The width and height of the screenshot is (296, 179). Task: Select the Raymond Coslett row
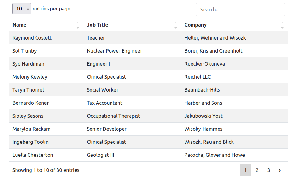click(149, 38)
